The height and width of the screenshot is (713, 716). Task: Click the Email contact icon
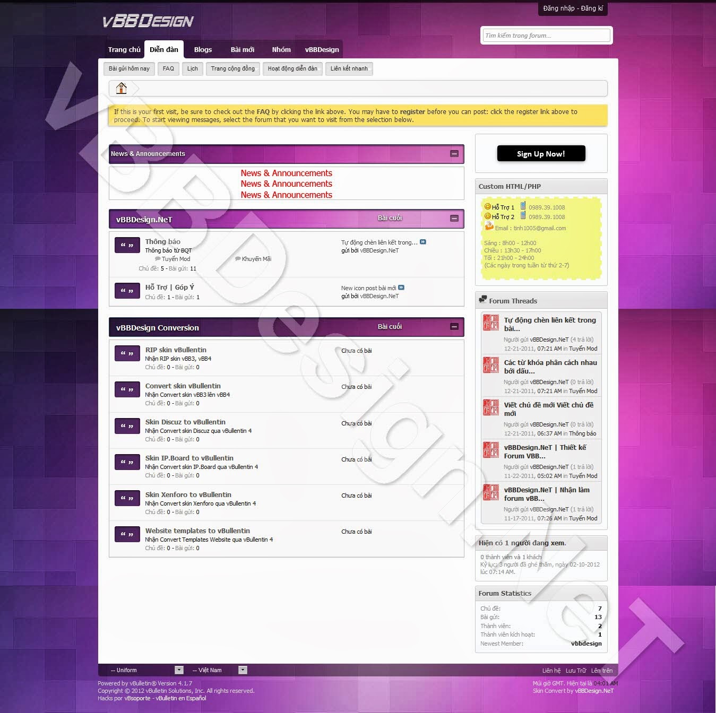click(x=489, y=226)
